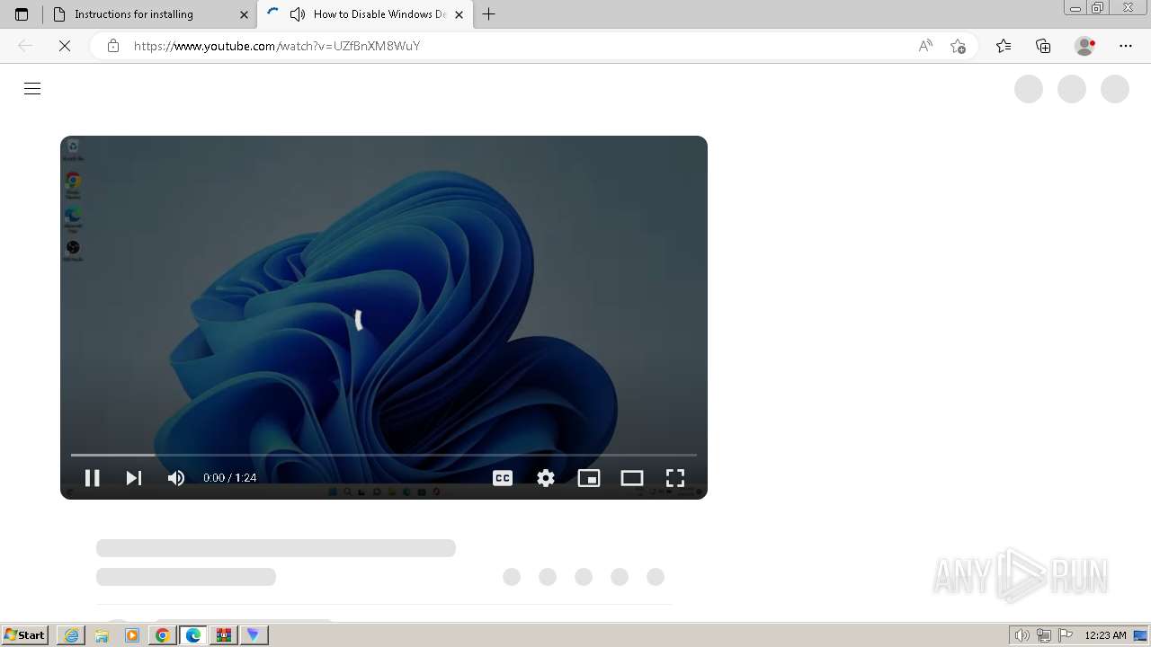Open network status tray icon
This screenshot has width=1151, height=647.
[x=1044, y=635]
